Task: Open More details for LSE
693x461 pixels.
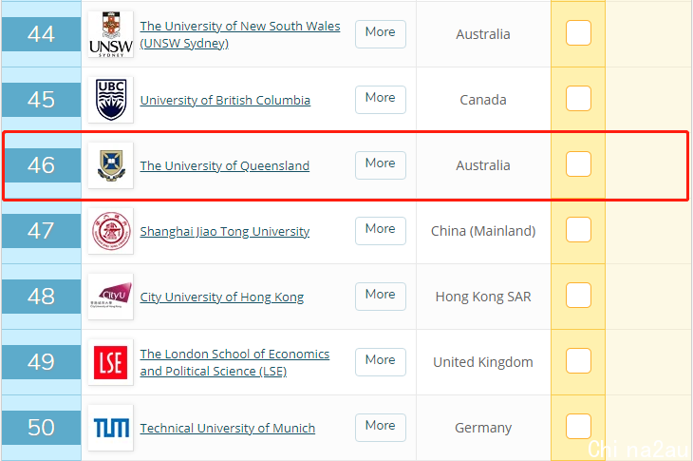Action: coord(381,362)
